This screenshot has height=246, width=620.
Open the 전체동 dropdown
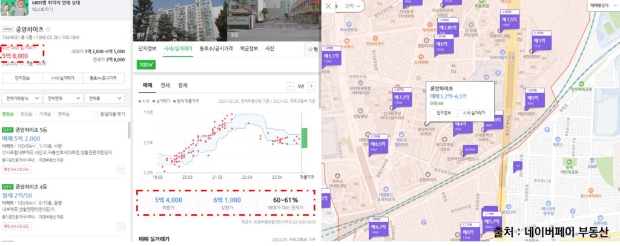(105, 99)
